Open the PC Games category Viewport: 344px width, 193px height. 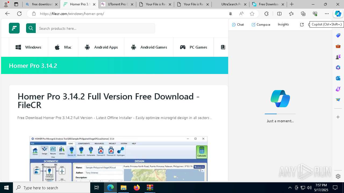point(193,47)
